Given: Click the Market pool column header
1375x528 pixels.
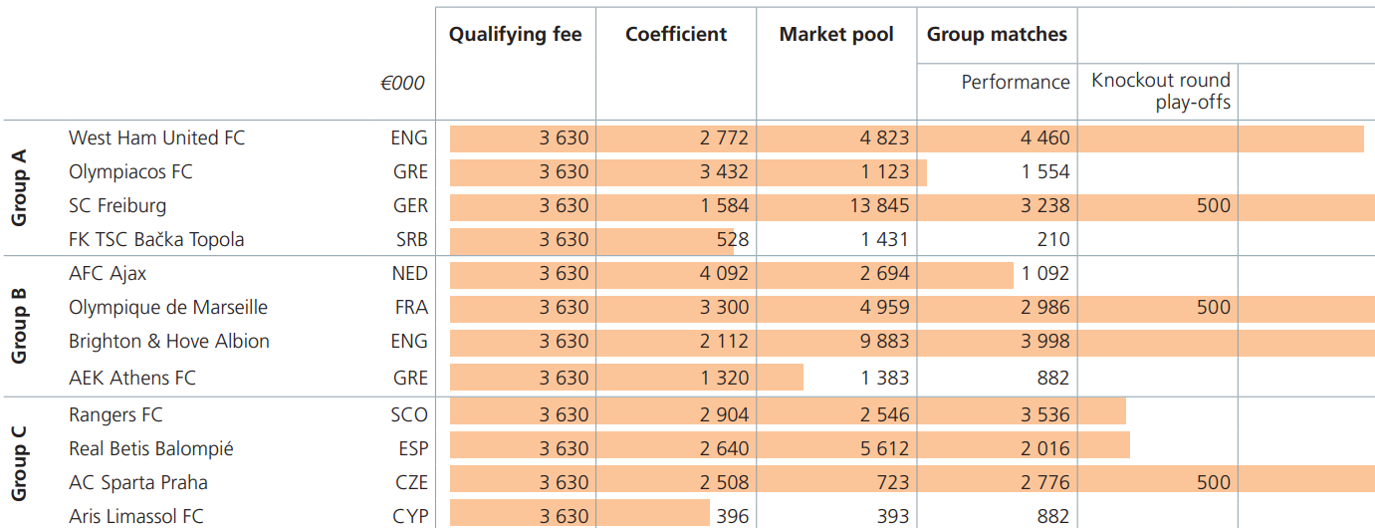Looking at the screenshot, I should point(836,35).
